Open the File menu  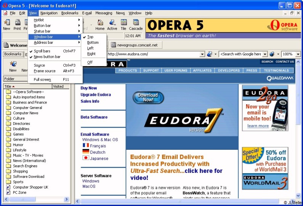tap(13, 13)
